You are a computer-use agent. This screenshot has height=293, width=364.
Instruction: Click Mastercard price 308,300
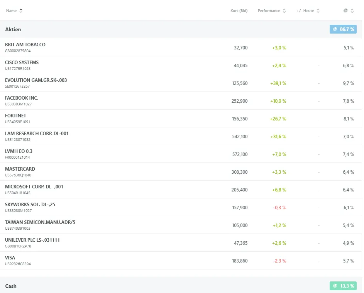tap(239, 172)
